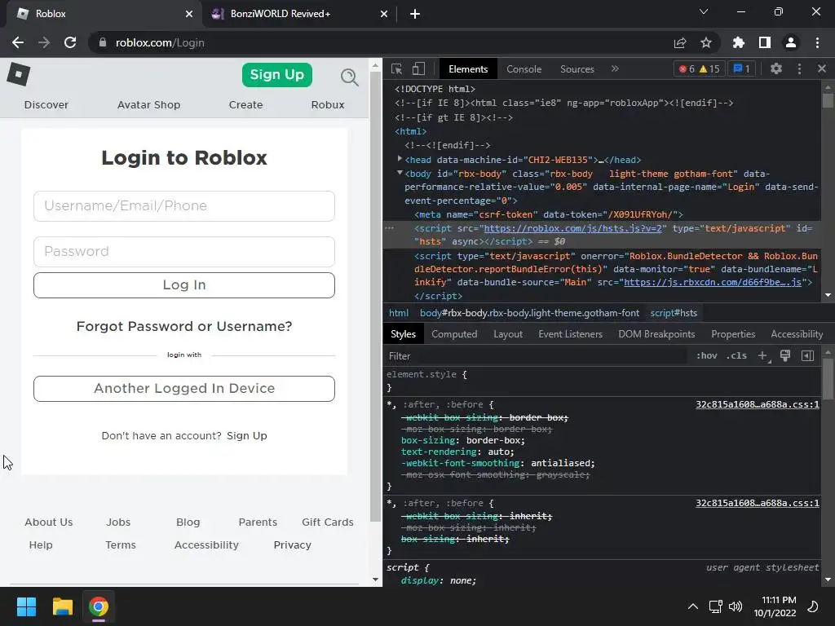This screenshot has width=835, height=626.
Task: Switch to the Sources tab in DevTools
Action: click(x=577, y=68)
